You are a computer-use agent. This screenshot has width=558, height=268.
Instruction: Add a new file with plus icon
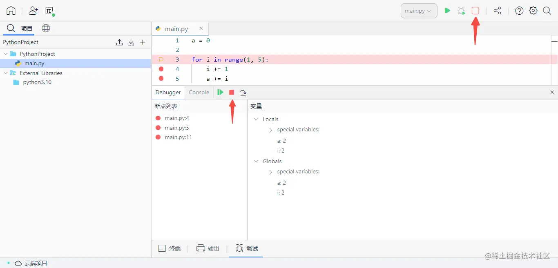(143, 42)
